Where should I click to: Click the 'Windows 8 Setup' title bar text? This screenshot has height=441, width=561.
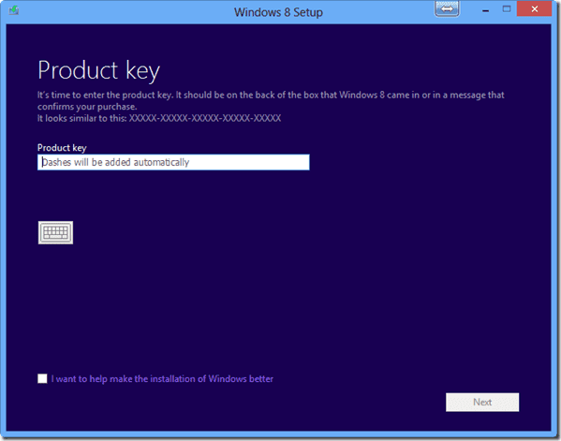coord(278,12)
